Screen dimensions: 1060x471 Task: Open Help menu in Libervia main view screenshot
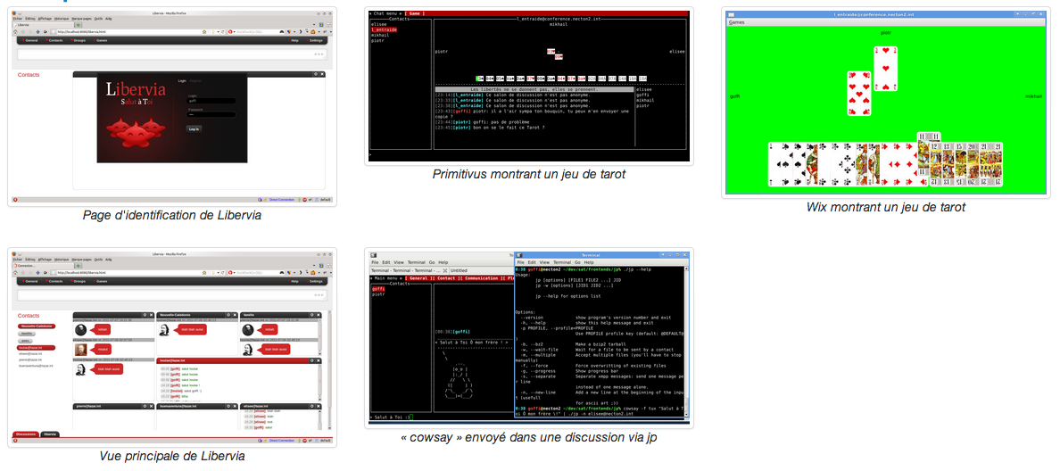(294, 280)
